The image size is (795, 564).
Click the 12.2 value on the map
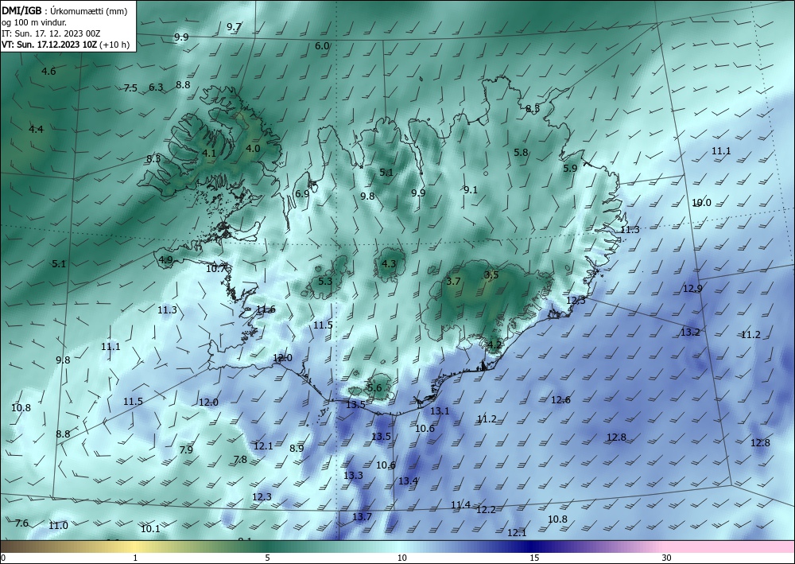pyautogui.click(x=486, y=510)
